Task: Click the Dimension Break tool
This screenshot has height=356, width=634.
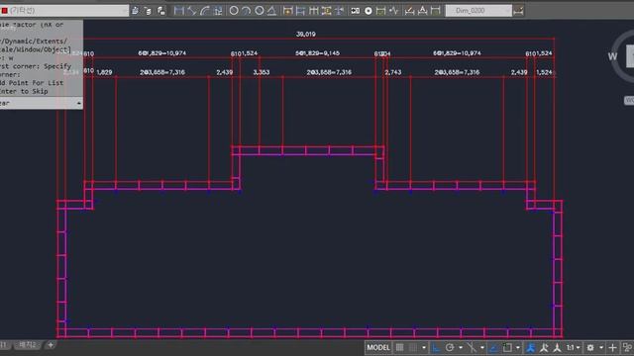Action: pos(339,11)
